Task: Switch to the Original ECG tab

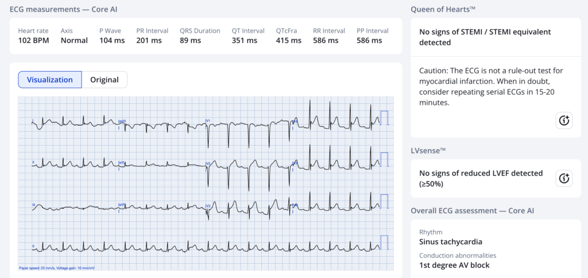Action: (x=104, y=80)
